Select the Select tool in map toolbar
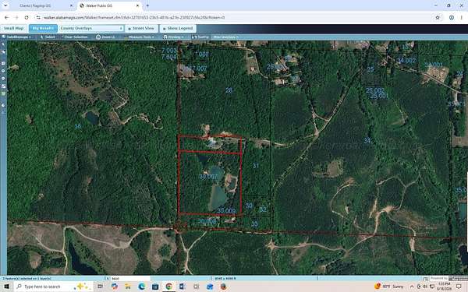This screenshot has width=468, height=292. [48, 37]
